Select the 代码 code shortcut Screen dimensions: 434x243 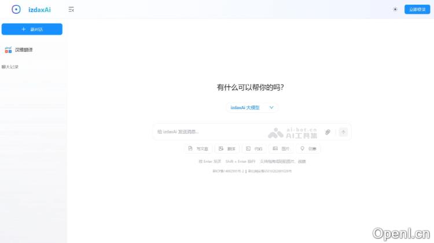[254, 148]
